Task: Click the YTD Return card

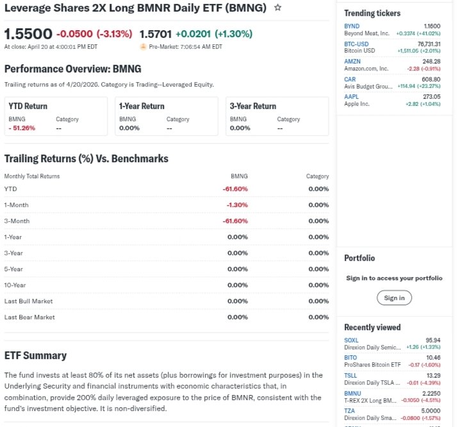Action: click(x=56, y=116)
